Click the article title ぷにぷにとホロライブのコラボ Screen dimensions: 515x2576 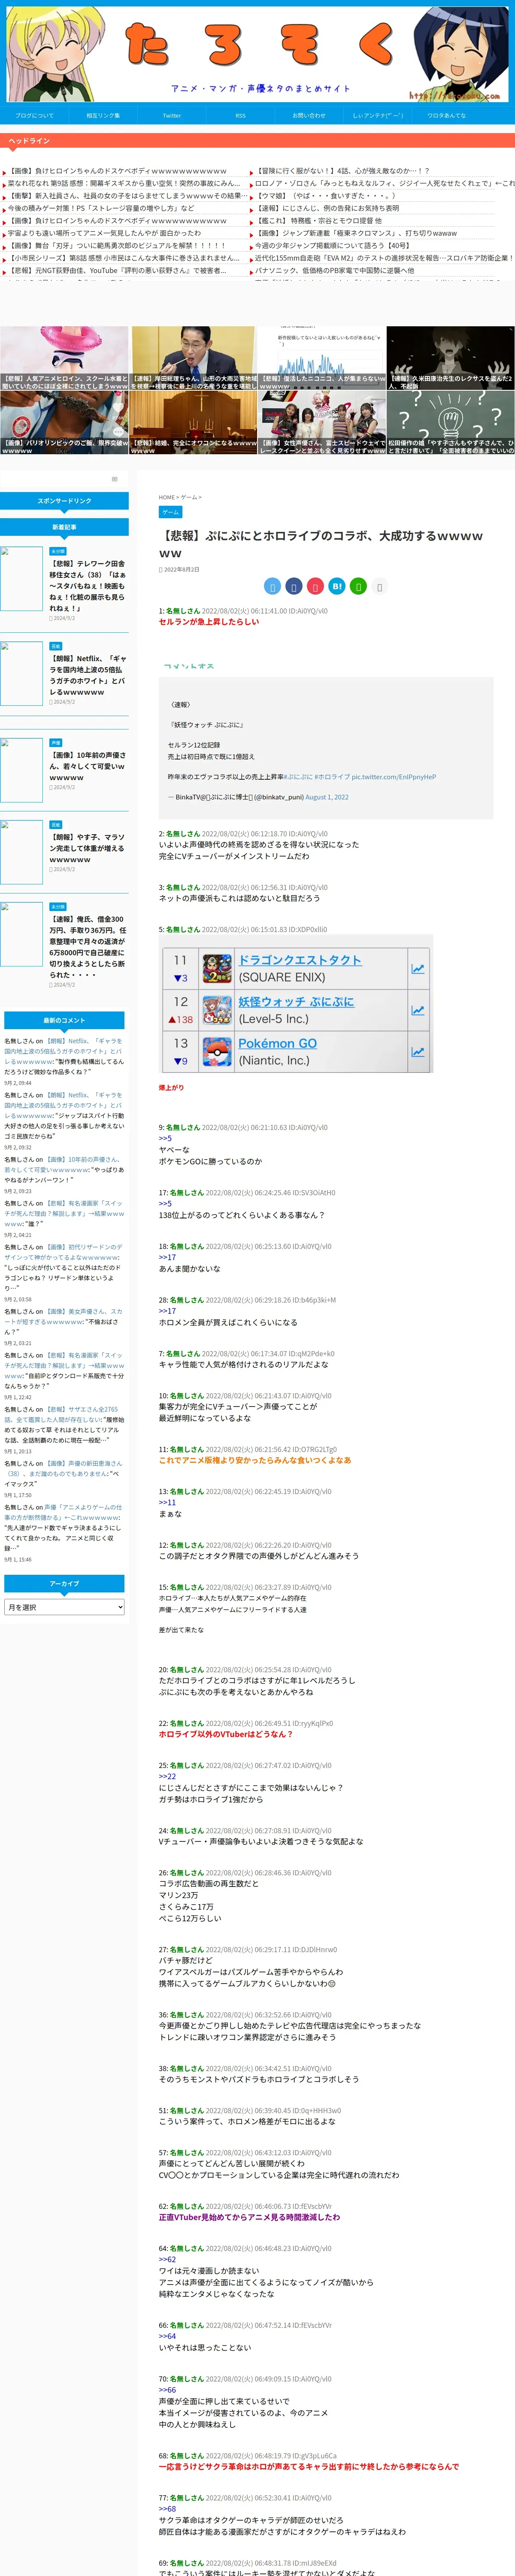tap(321, 544)
